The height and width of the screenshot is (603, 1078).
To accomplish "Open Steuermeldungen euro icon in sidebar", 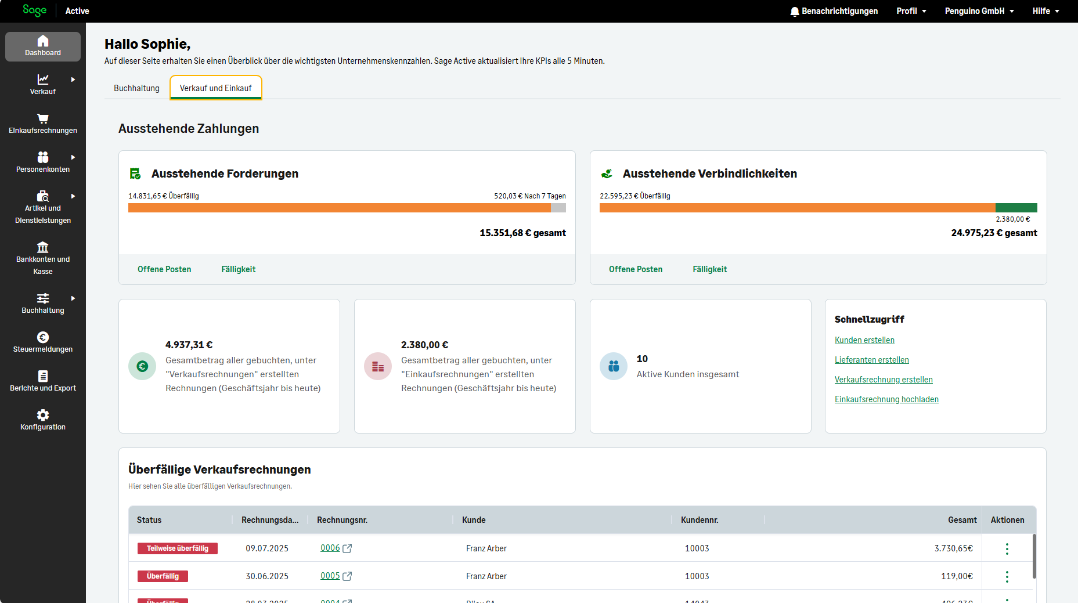I will (x=43, y=337).
